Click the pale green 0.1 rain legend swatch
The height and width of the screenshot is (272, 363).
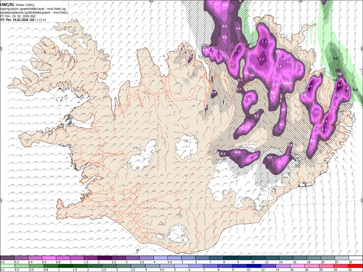pyautogui.click(x=7, y=266)
